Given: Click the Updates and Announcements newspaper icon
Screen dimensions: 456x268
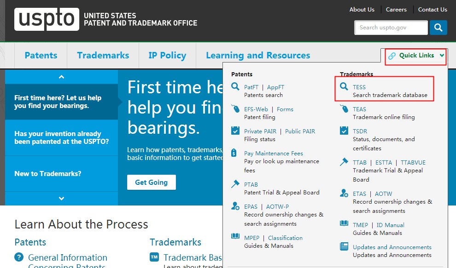Looking at the screenshot, I should point(344,246).
